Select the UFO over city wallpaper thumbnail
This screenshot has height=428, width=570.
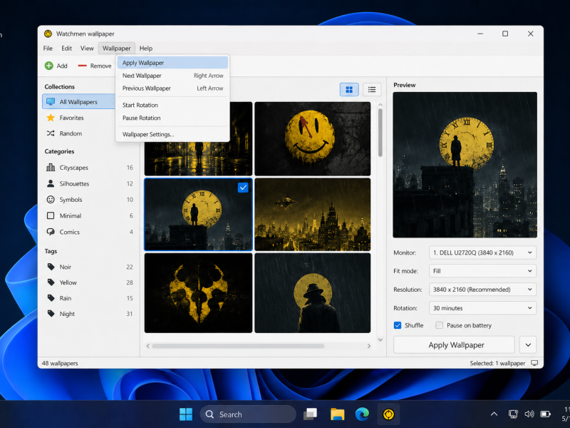tap(313, 215)
